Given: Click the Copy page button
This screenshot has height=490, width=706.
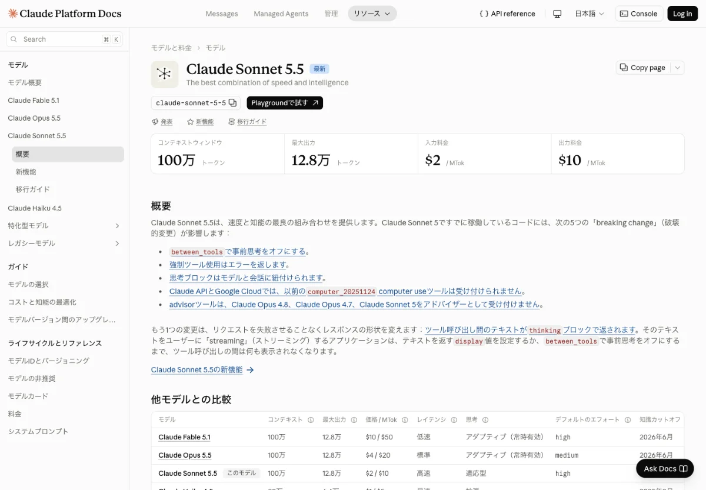Looking at the screenshot, I should coord(642,68).
